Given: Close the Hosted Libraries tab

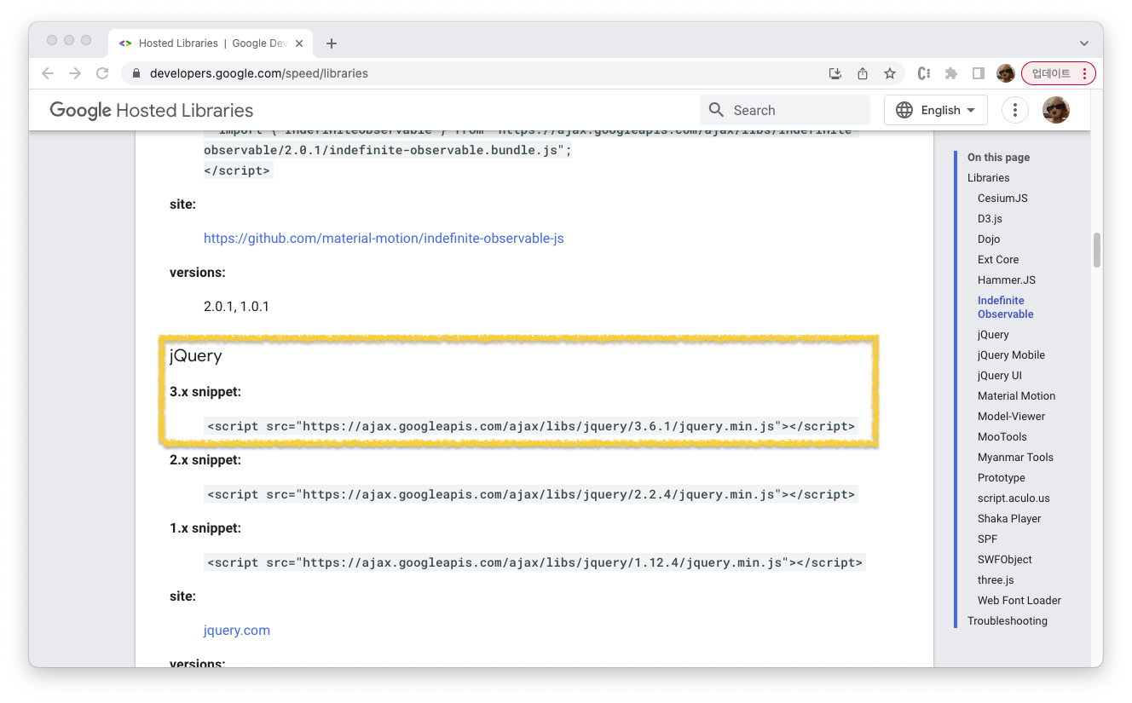Looking at the screenshot, I should (x=299, y=43).
